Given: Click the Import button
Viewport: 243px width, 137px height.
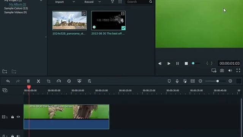Looking at the screenshot, I should [59, 2].
